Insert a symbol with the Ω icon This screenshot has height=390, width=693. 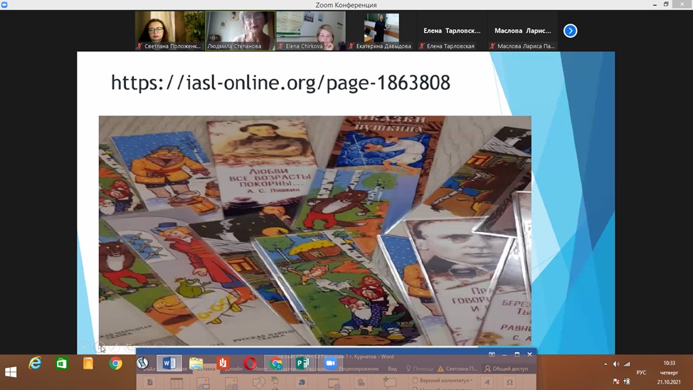[509, 383]
